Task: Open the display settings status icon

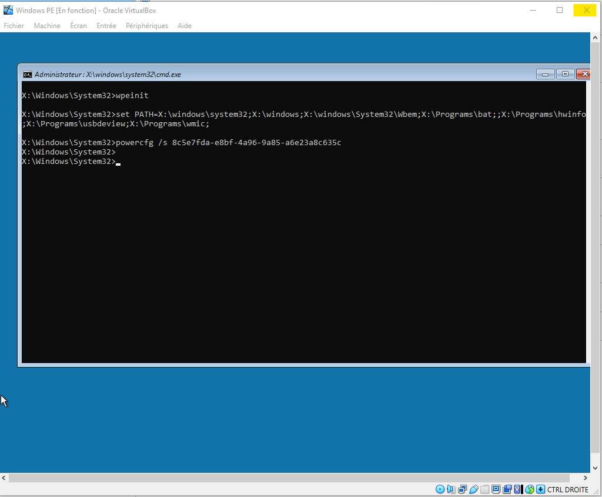Action: click(496, 489)
